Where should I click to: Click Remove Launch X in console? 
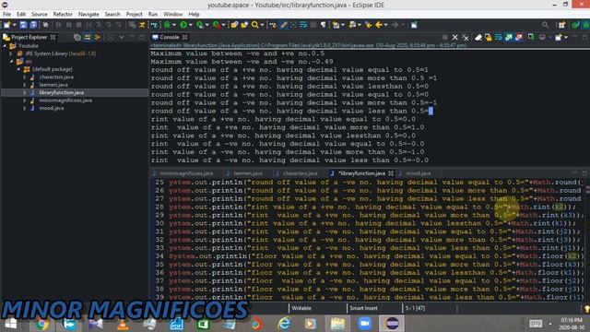pyautogui.click(x=454, y=37)
